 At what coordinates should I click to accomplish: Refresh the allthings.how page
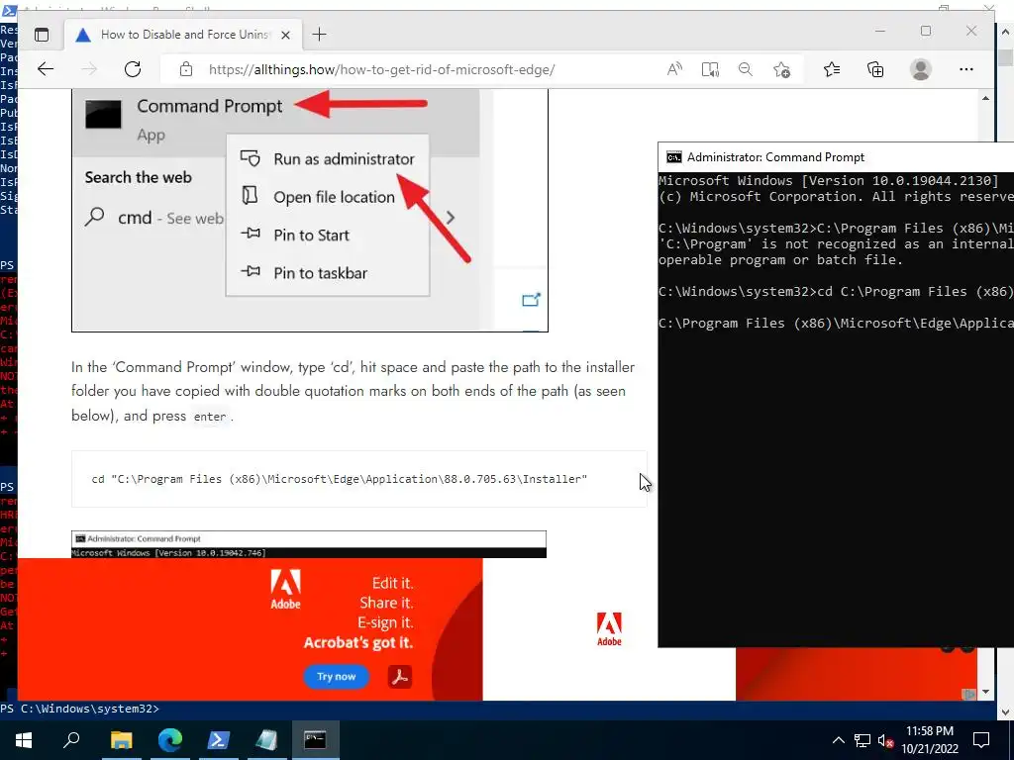point(133,69)
